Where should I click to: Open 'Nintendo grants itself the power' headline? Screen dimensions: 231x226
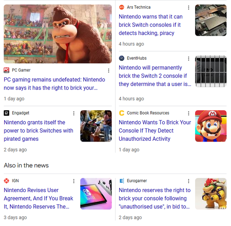coord(38,131)
